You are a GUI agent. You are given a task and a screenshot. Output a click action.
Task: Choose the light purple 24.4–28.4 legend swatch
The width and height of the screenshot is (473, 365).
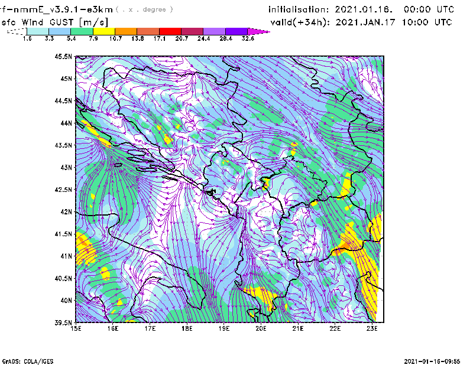(x=214, y=31)
